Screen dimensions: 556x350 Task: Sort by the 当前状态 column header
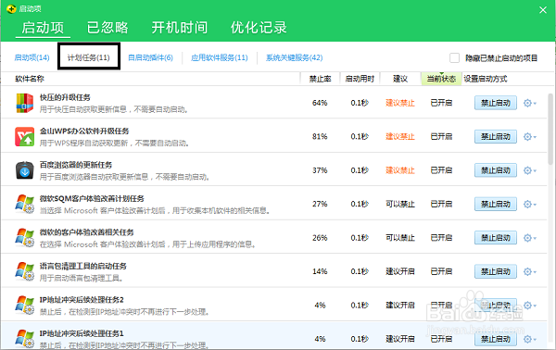point(441,79)
